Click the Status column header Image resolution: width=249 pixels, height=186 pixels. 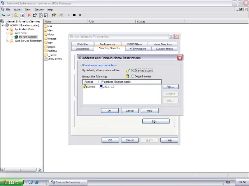(160, 22)
